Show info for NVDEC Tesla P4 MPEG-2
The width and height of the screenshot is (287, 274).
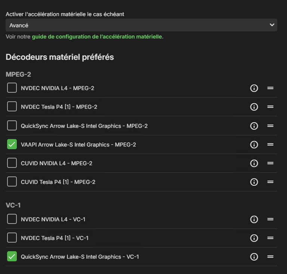[254, 107]
